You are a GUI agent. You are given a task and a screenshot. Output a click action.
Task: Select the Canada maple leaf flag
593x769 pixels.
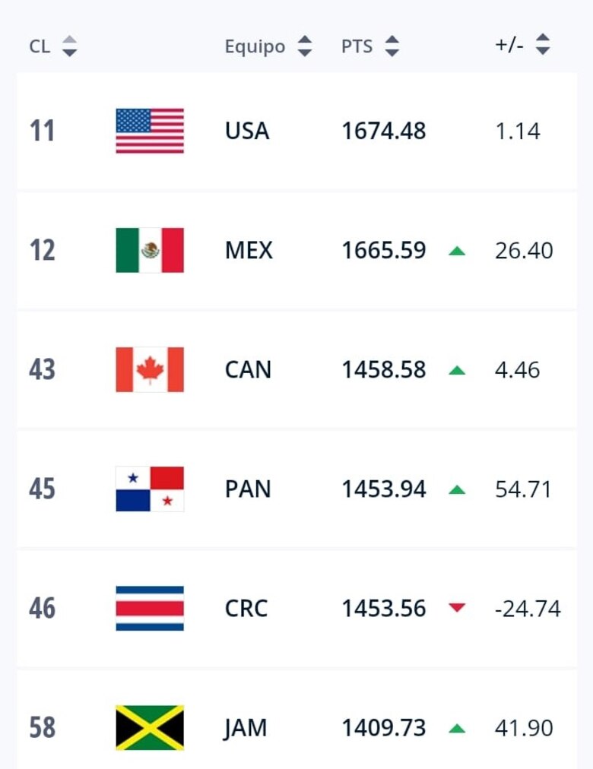149,369
